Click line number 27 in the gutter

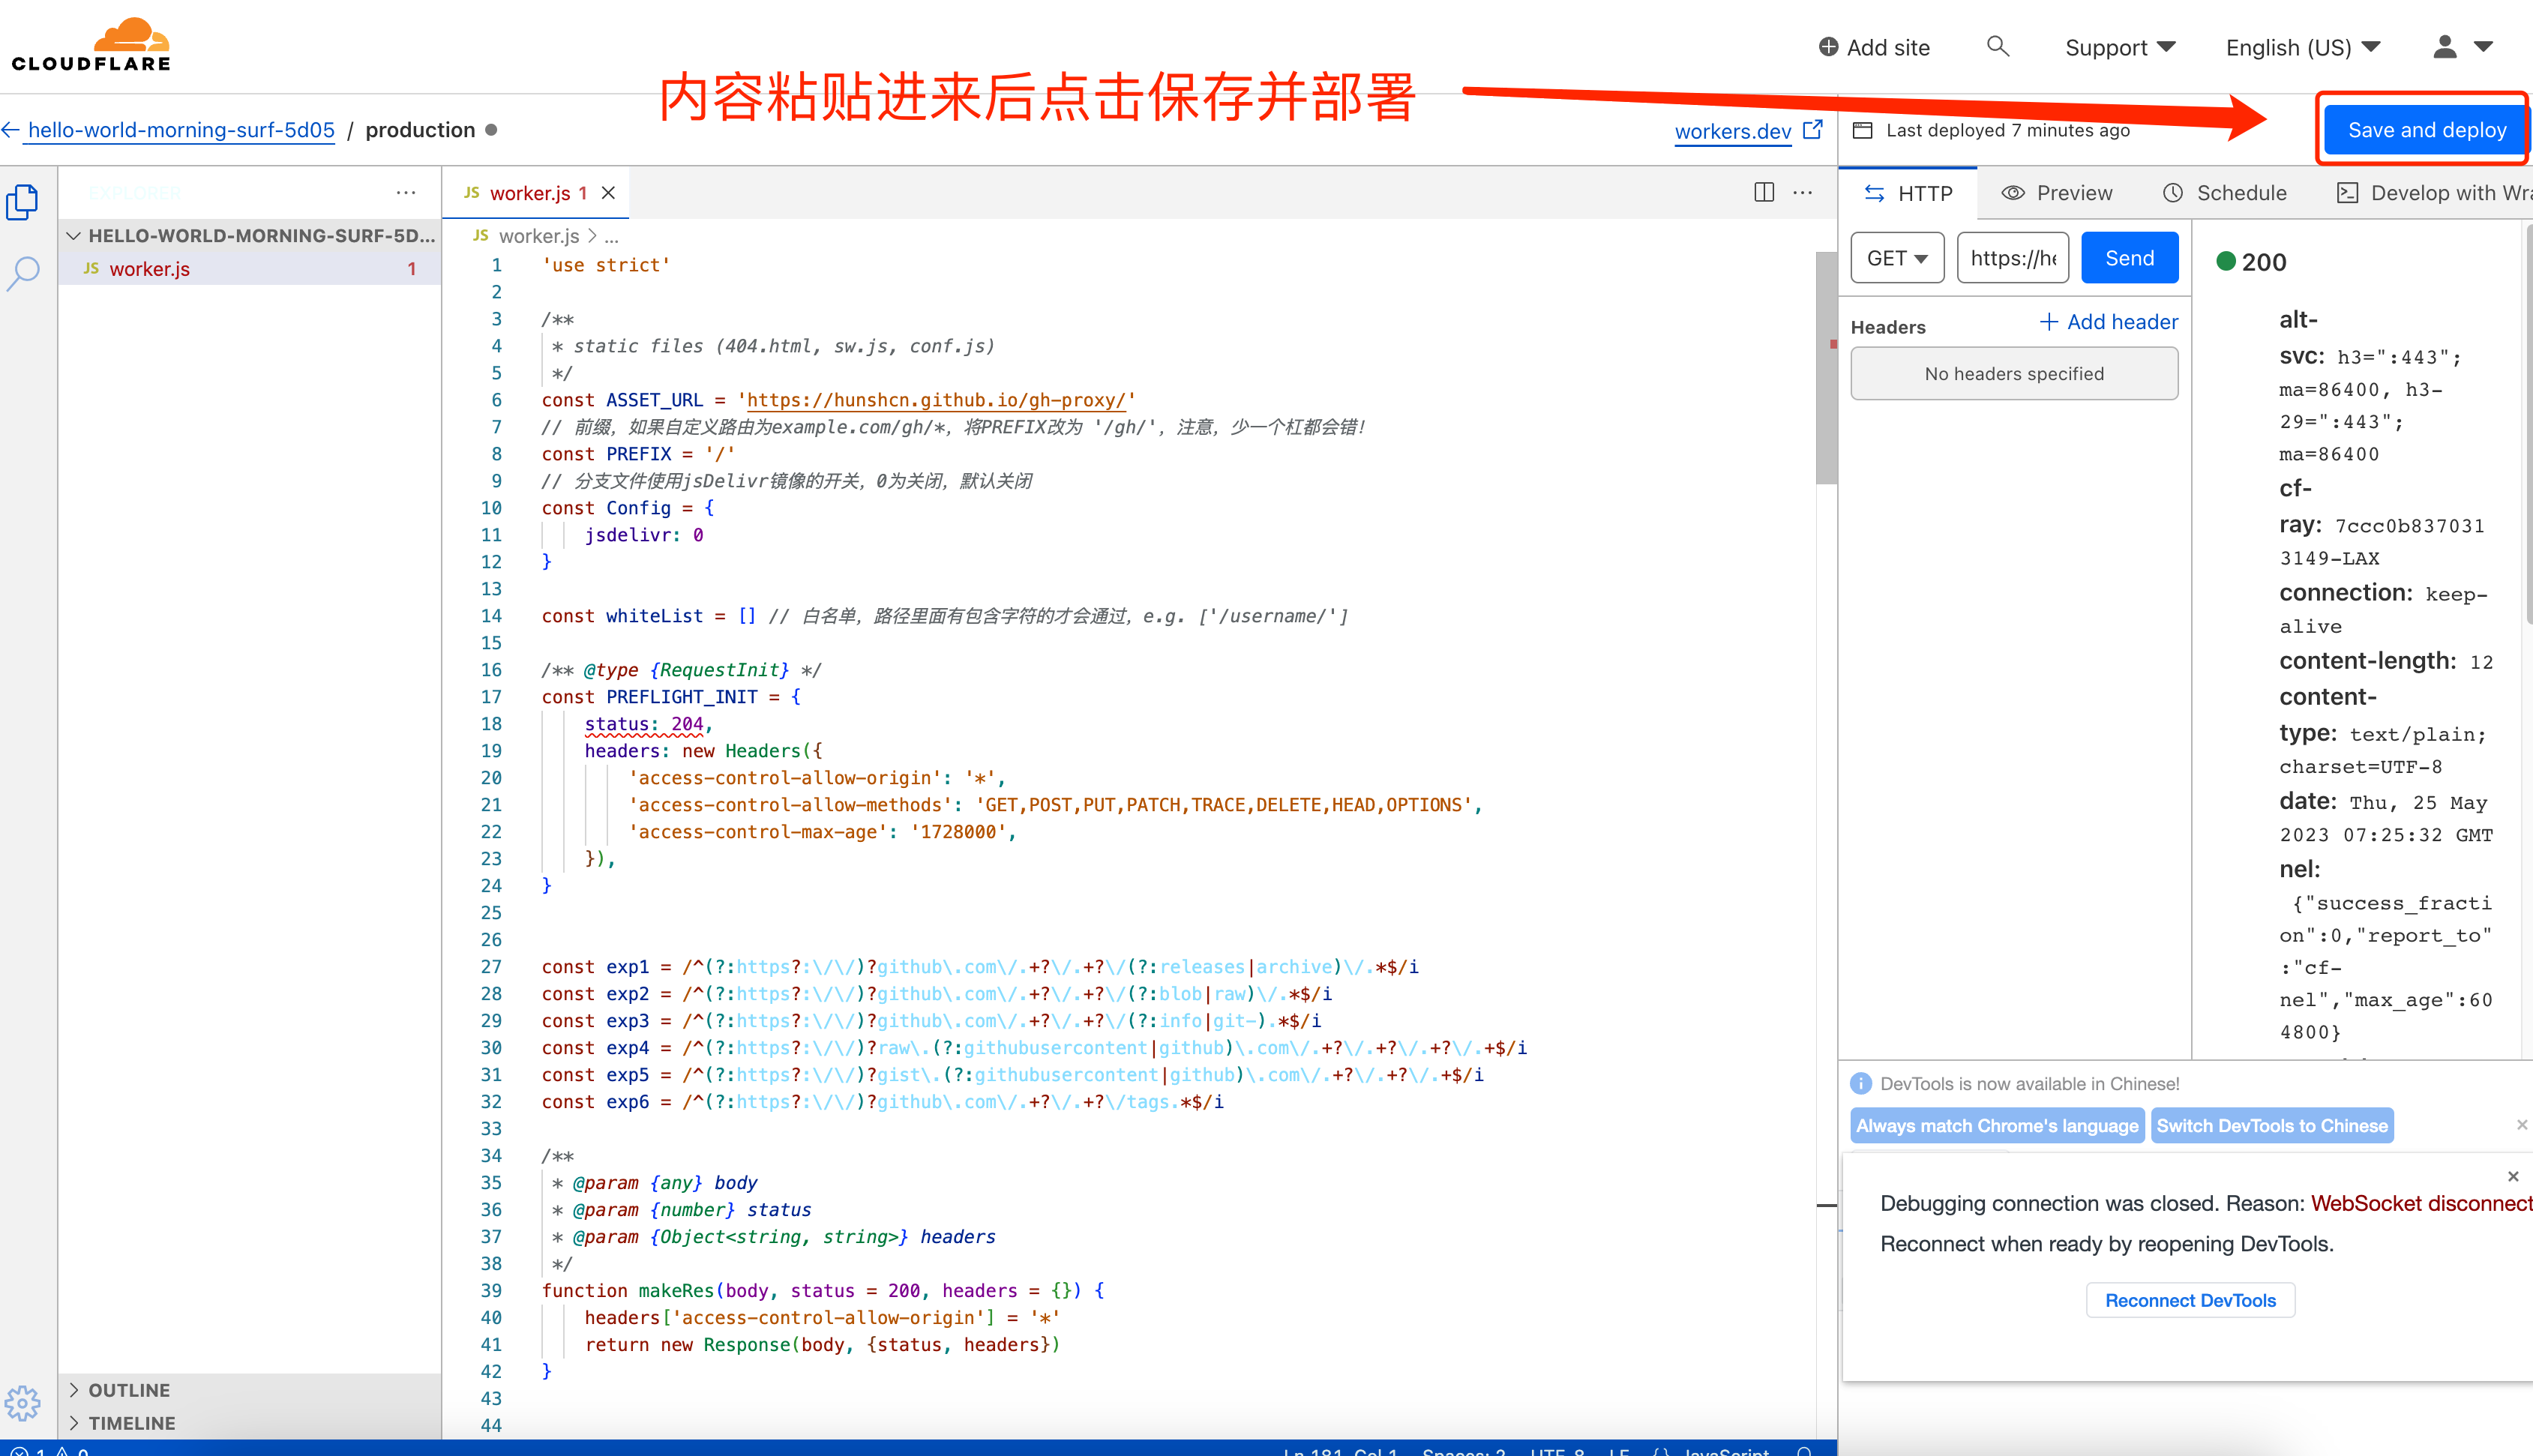490,967
